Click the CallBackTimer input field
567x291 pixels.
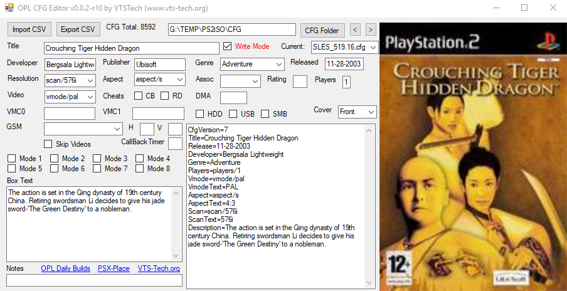click(x=176, y=144)
